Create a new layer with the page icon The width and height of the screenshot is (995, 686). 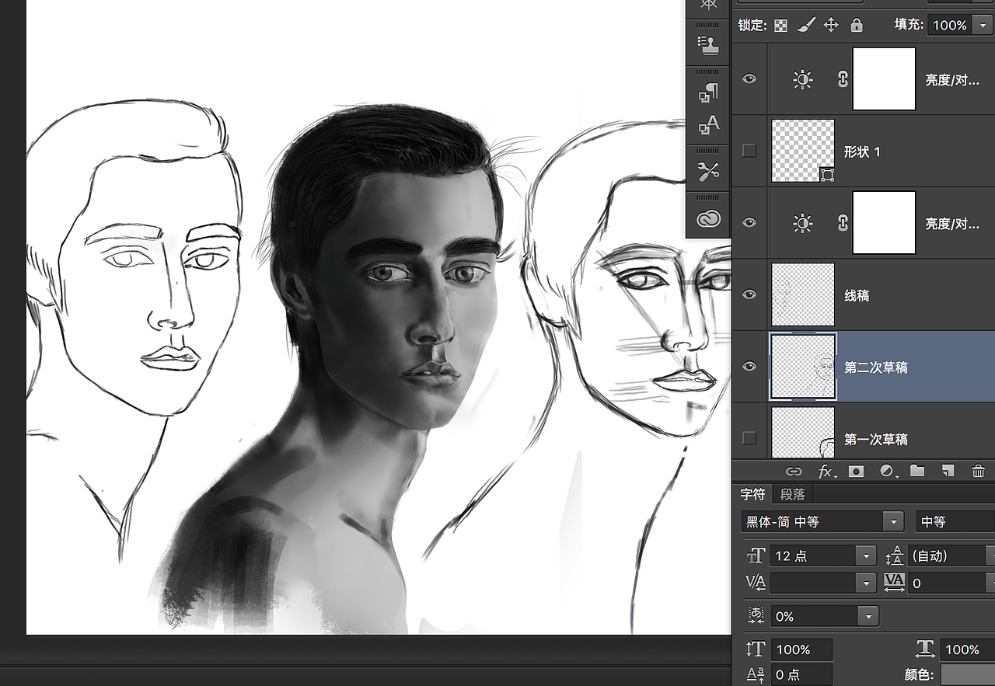pos(948,471)
